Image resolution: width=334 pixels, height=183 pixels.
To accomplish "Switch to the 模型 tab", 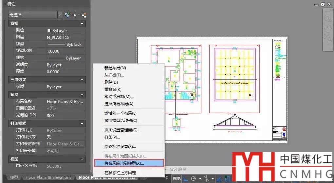I will pos(14,177).
